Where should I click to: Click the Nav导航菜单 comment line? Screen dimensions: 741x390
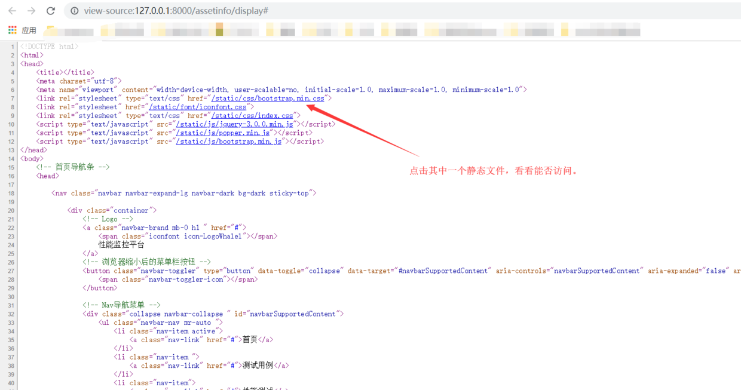121,305
